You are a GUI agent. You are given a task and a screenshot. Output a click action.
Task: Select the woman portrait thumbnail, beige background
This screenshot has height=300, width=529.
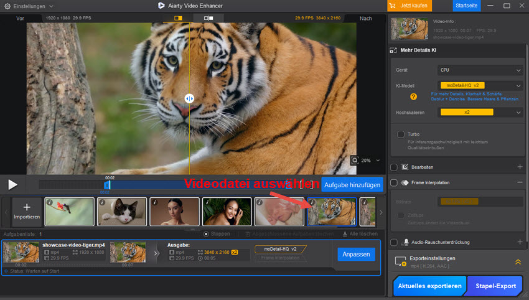[174, 212]
